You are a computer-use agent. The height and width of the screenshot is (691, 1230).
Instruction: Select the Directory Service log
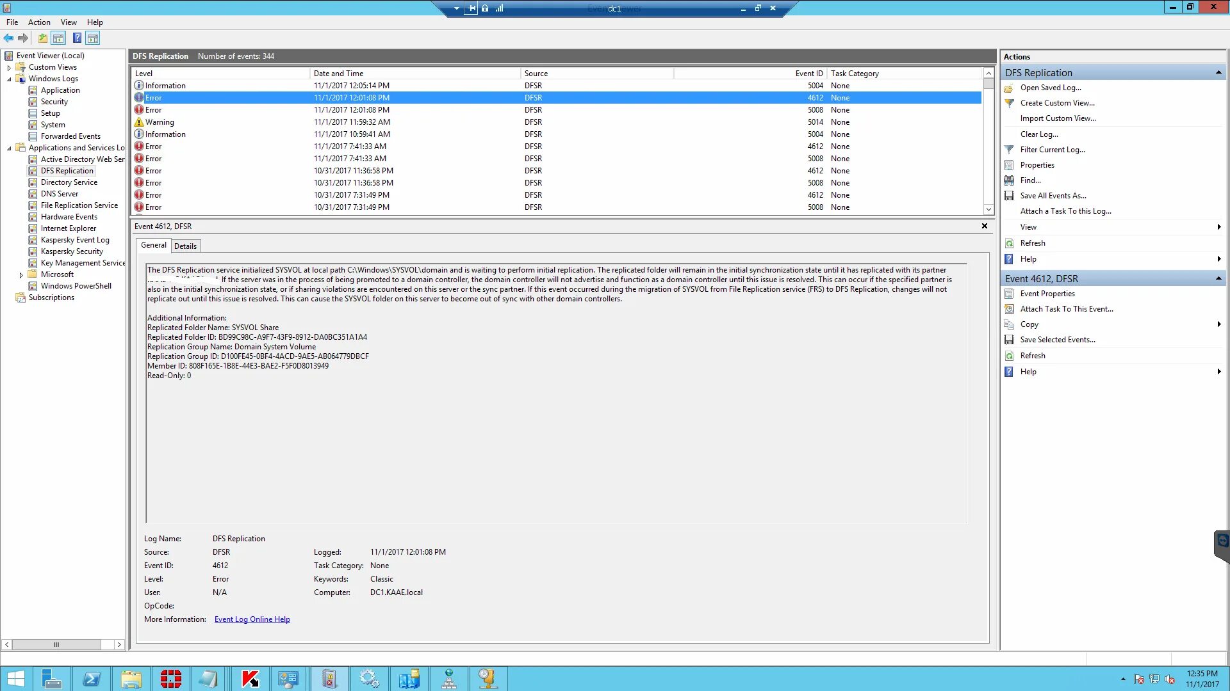tap(69, 182)
